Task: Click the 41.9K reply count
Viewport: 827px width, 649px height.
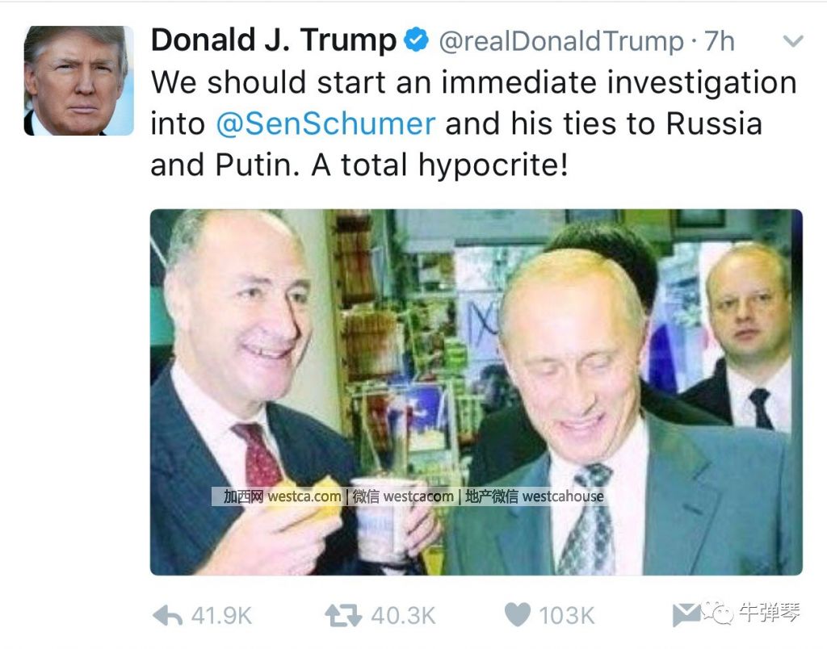Action: tap(221, 616)
